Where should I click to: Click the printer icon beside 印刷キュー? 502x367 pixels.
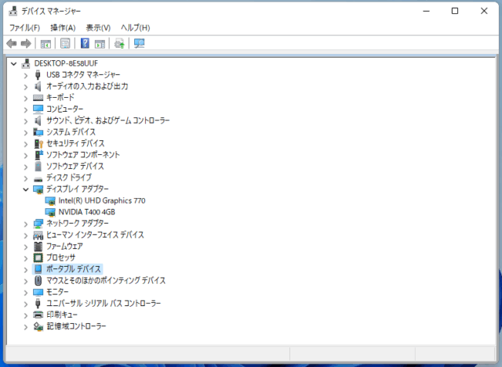point(38,315)
